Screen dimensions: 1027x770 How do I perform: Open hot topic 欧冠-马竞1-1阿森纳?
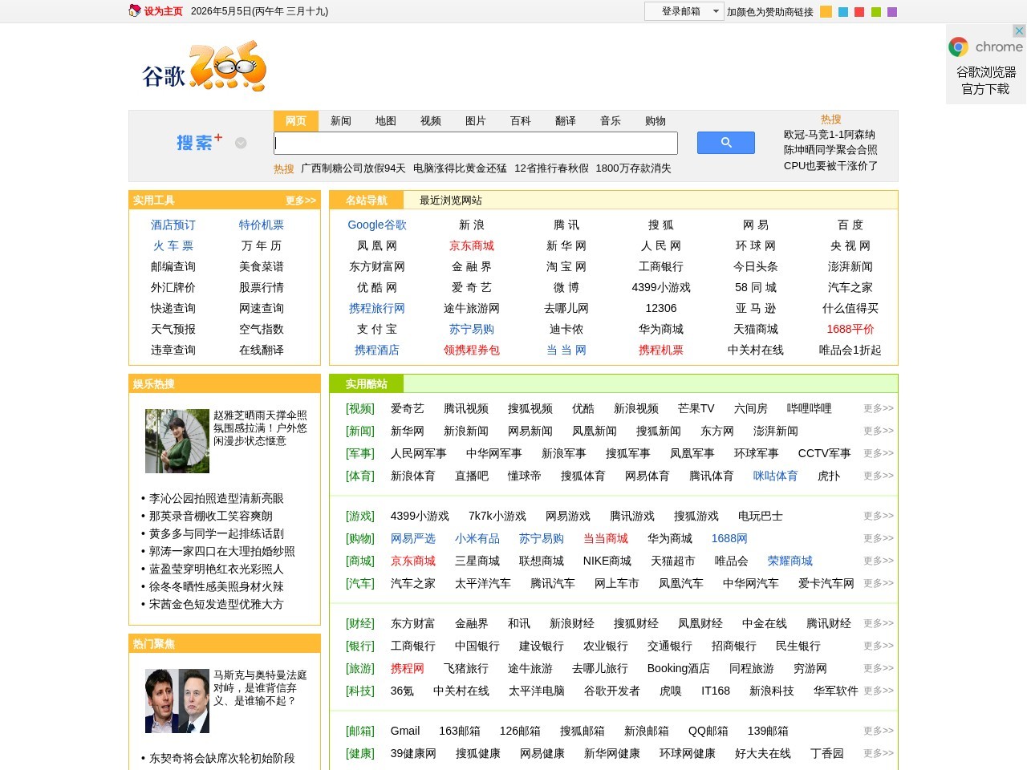point(830,135)
